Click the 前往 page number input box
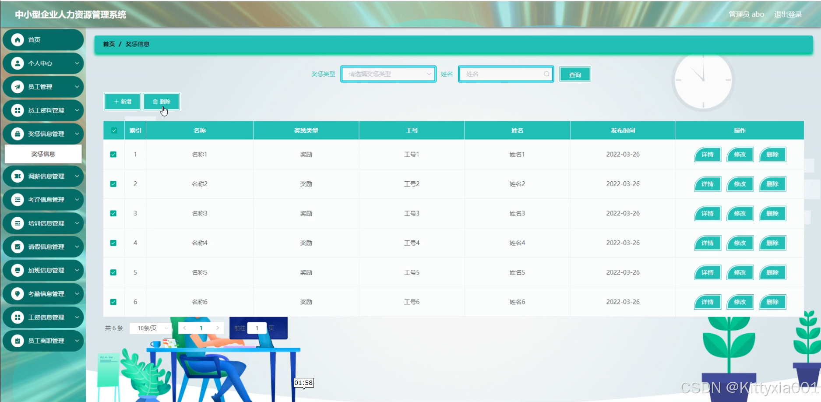This screenshot has height=402, width=821. (x=257, y=328)
